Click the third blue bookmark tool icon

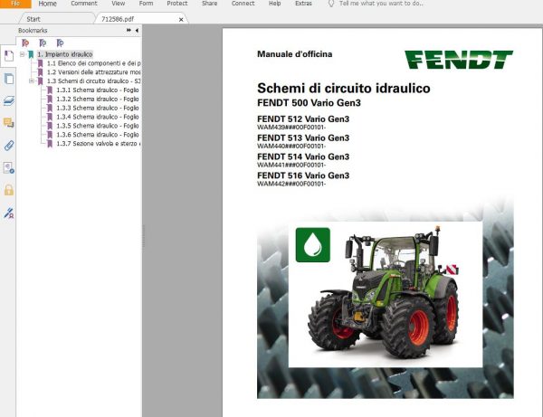click(x=60, y=43)
